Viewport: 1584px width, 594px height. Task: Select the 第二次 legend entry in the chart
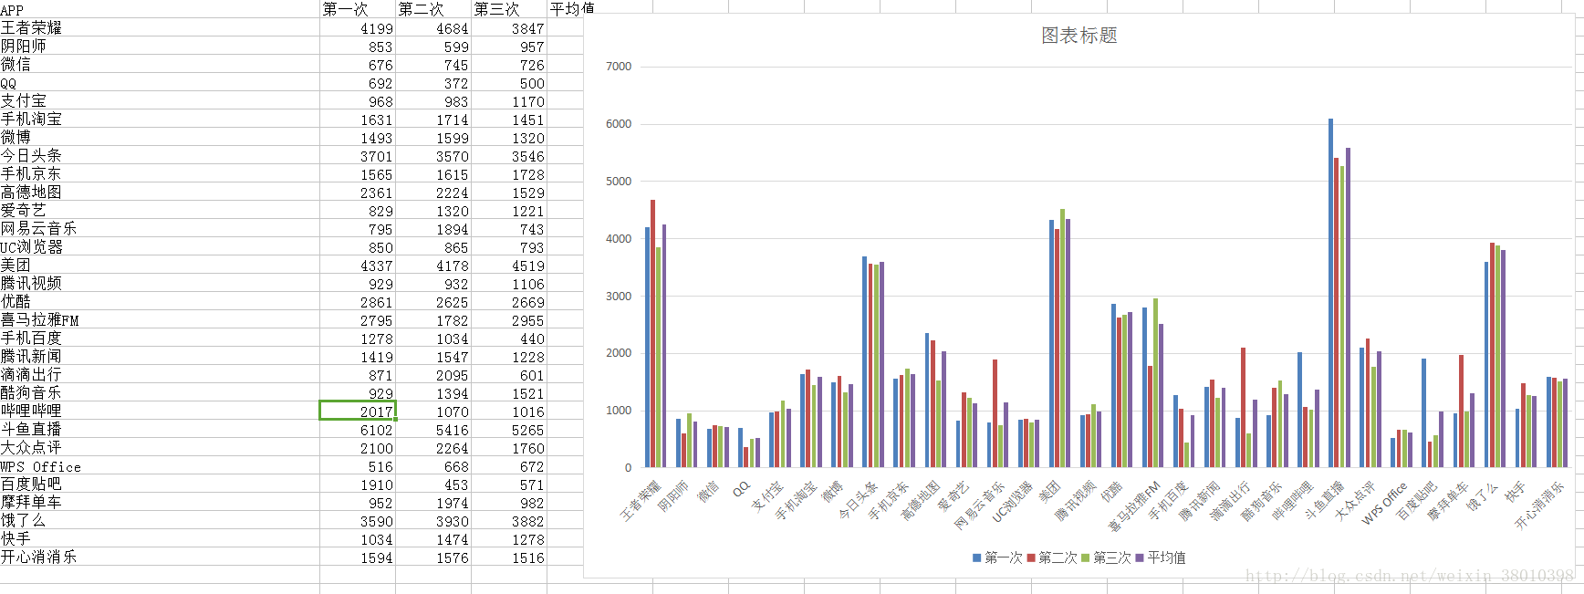pyautogui.click(x=1052, y=558)
